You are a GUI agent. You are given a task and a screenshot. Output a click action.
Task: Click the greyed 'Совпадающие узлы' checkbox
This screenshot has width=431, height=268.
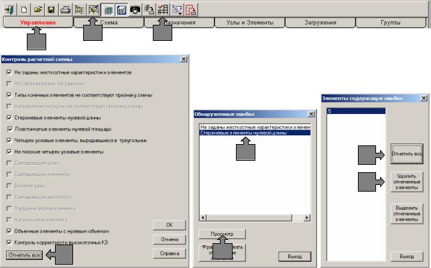tap(9, 163)
